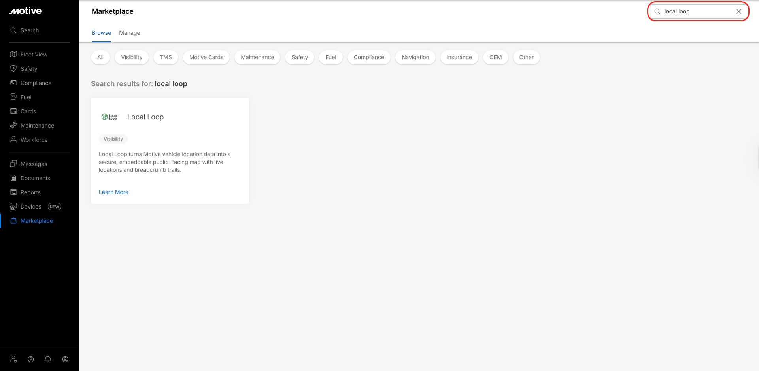This screenshot has width=759, height=371.
Task: Click the Devices icon in sidebar
Action: pos(13,206)
